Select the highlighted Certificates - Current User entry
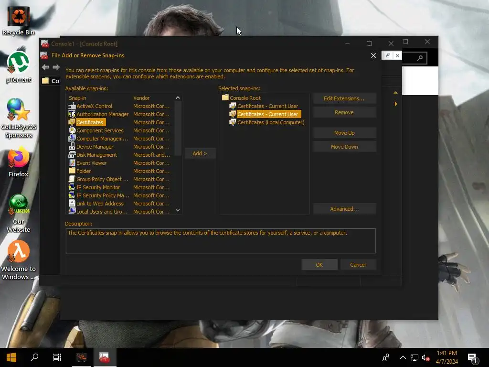Viewport: 489px width, 367px height. pyautogui.click(x=269, y=114)
